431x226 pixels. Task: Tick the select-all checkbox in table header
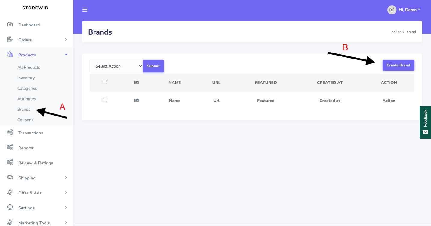point(105,82)
